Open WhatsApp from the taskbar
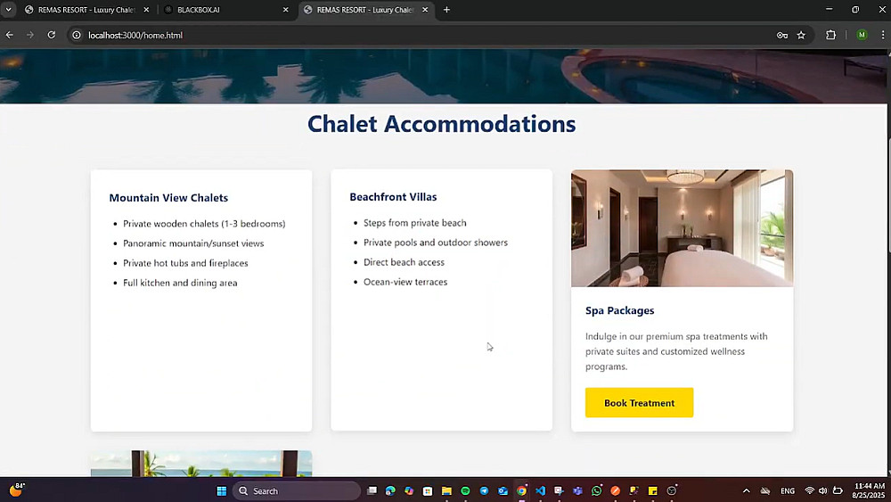 [x=597, y=490]
